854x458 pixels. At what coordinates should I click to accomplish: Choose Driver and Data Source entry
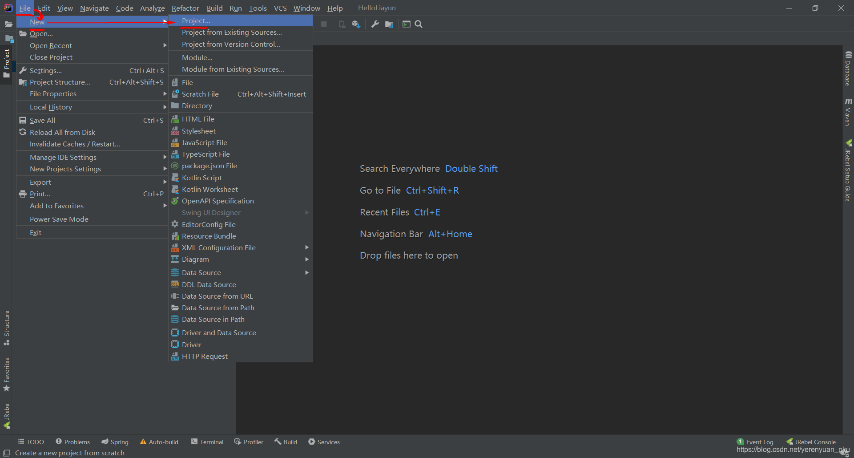tap(241, 332)
